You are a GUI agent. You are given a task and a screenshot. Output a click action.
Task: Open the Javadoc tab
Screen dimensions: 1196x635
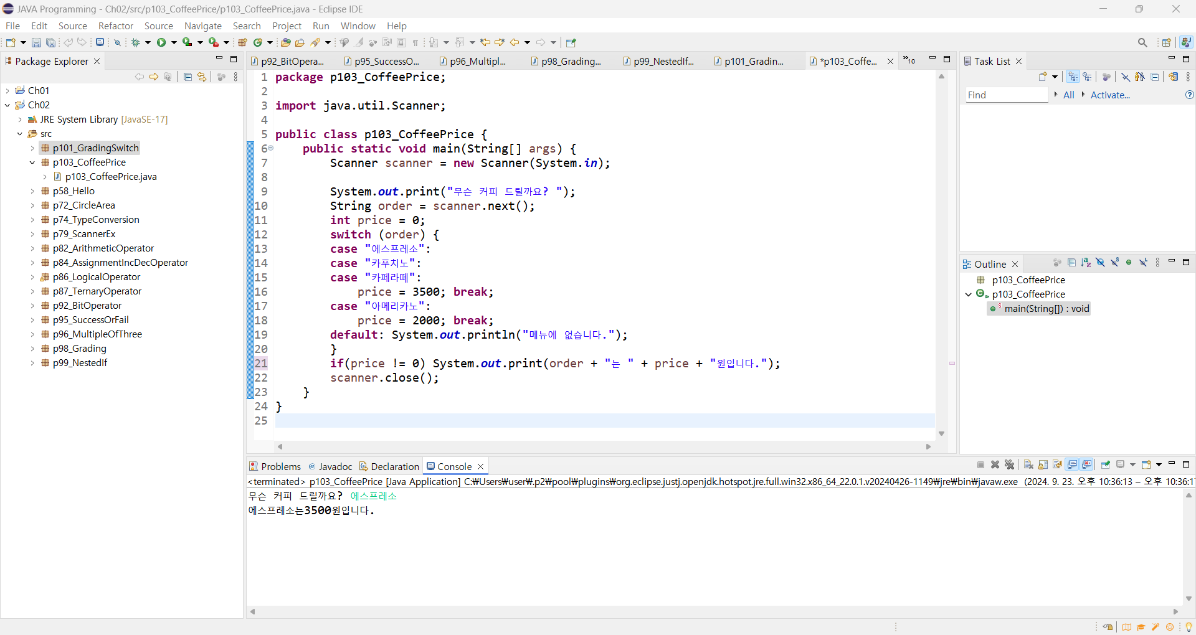click(x=330, y=466)
